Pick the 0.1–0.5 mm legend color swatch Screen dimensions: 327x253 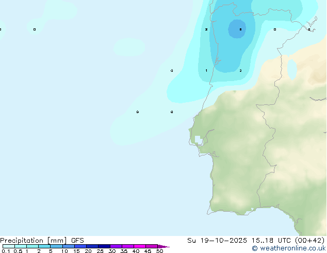(9, 246)
